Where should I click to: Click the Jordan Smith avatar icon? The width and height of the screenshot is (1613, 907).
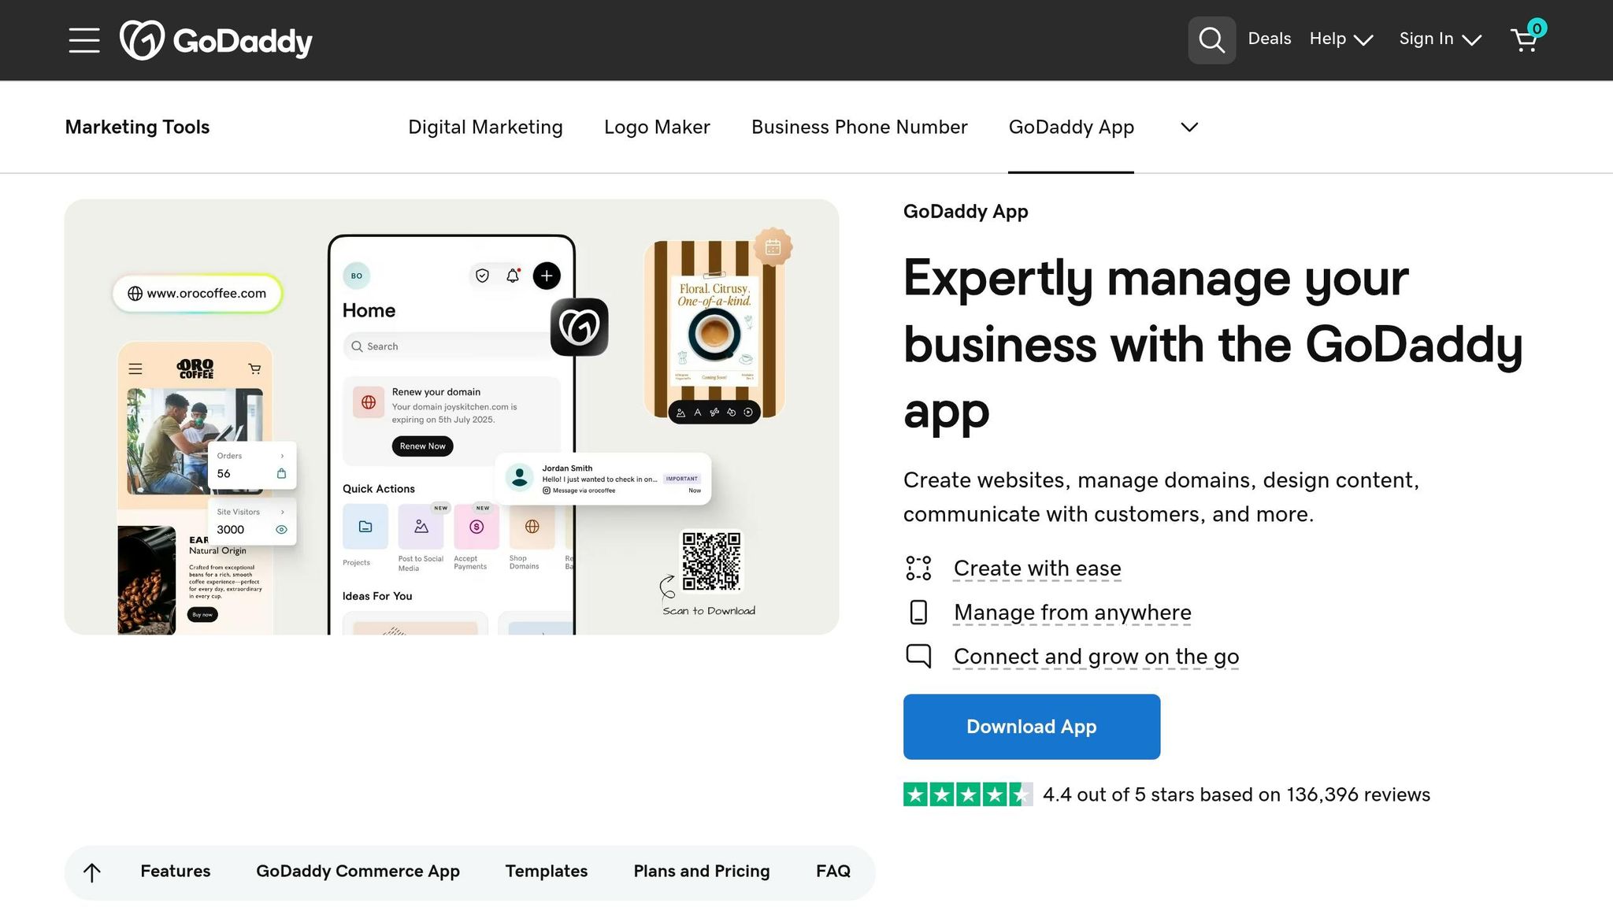point(520,477)
